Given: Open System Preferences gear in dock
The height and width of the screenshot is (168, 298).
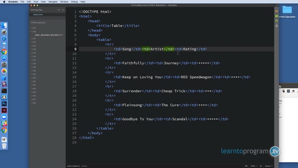Looking at the screenshot, I should point(4,65).
